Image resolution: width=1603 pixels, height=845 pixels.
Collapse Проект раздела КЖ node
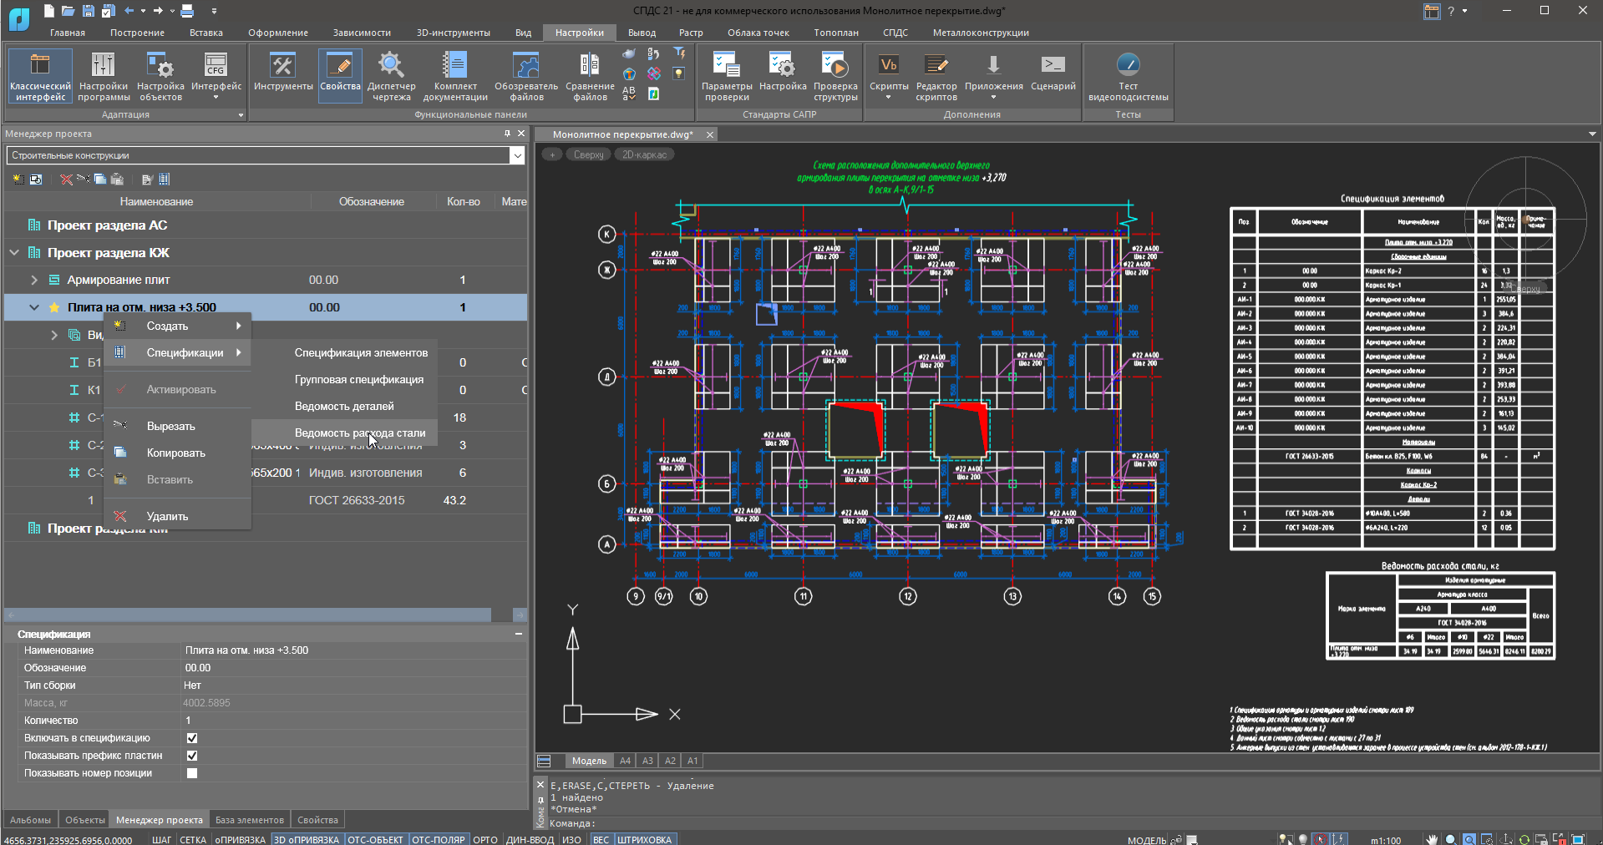click(x=14, y=252)
